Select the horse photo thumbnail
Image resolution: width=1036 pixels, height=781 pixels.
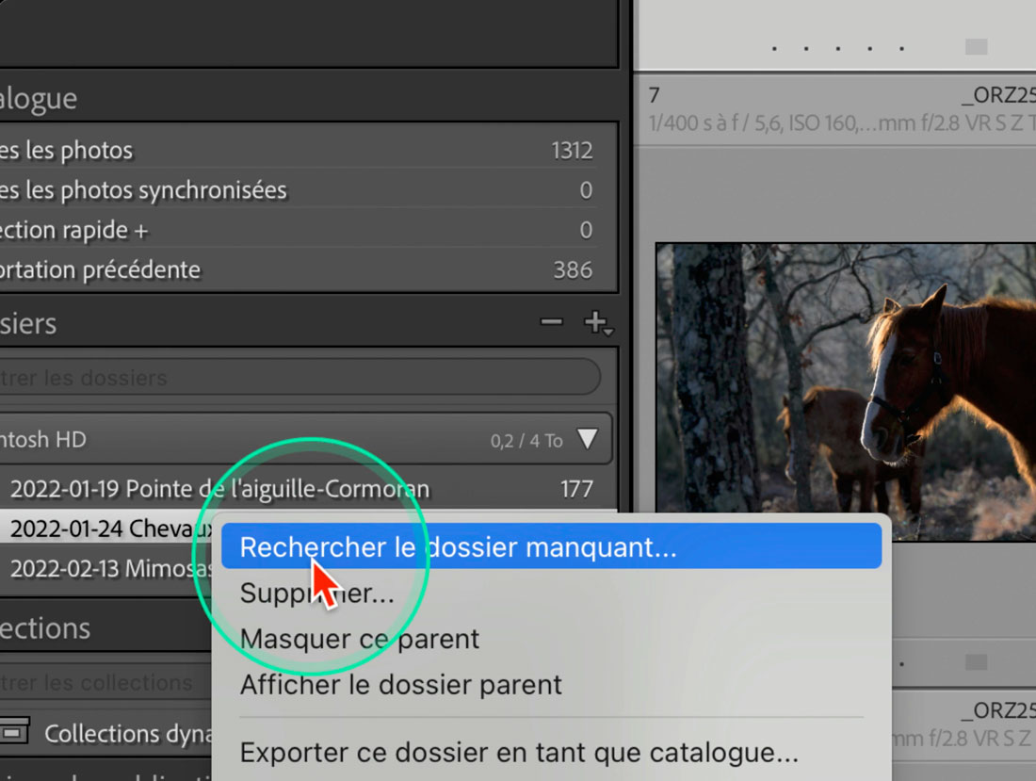845,391
